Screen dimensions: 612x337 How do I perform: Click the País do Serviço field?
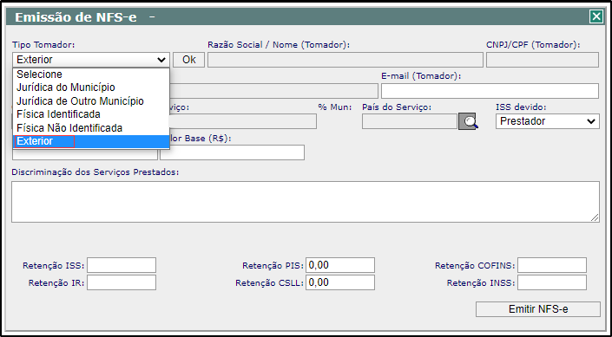coord(410,121)
